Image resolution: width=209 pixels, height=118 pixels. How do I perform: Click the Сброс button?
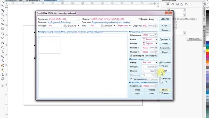[165, 52]
